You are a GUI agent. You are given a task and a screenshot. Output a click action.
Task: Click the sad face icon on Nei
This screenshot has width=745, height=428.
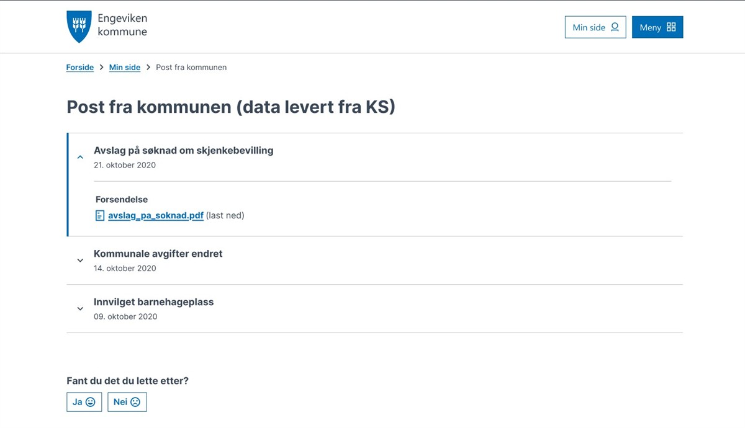tap(135, 402)
